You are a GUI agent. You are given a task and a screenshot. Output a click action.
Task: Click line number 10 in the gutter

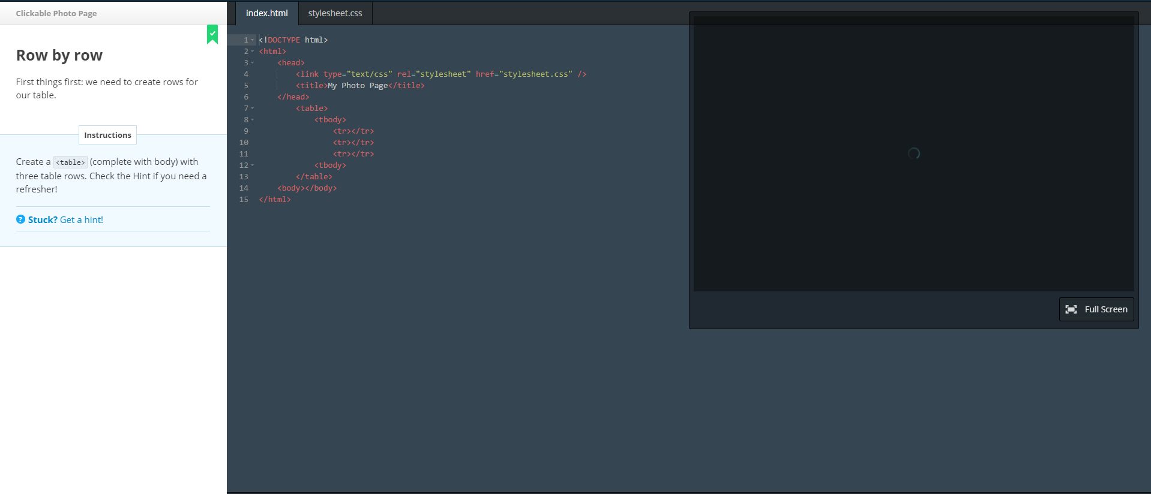tap(244, 143)
